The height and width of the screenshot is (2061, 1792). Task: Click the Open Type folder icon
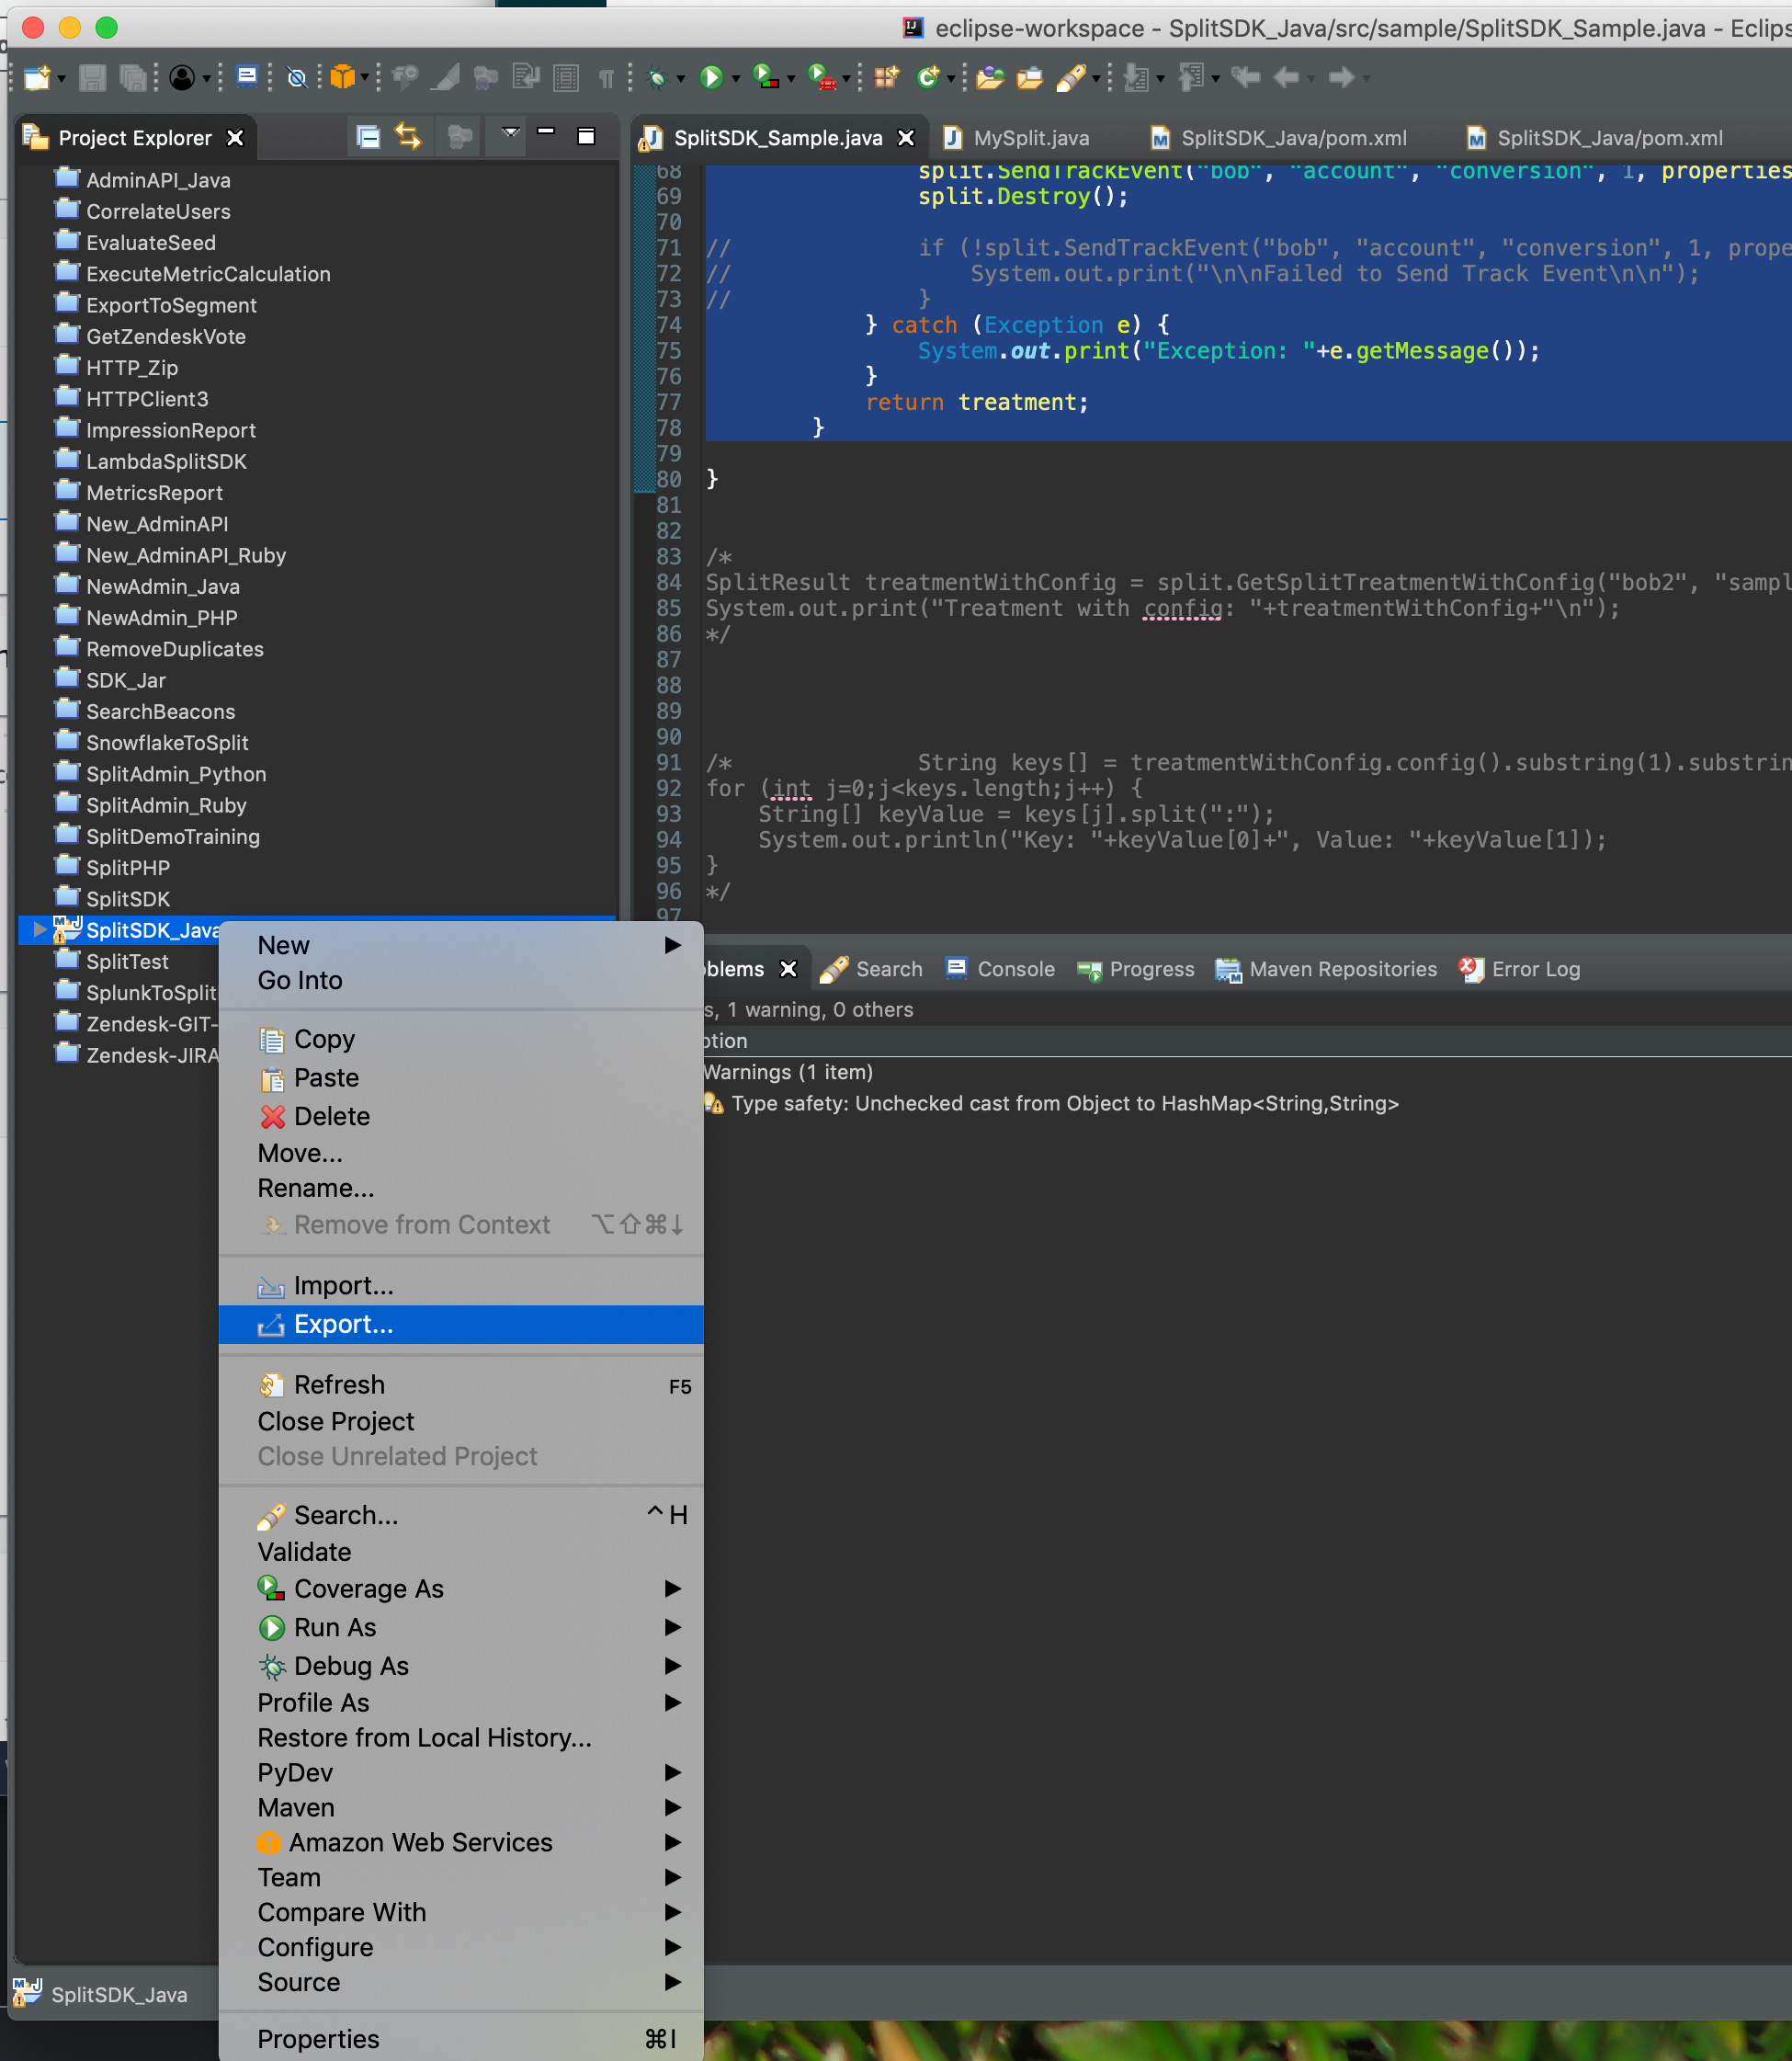tap(990, 77)
